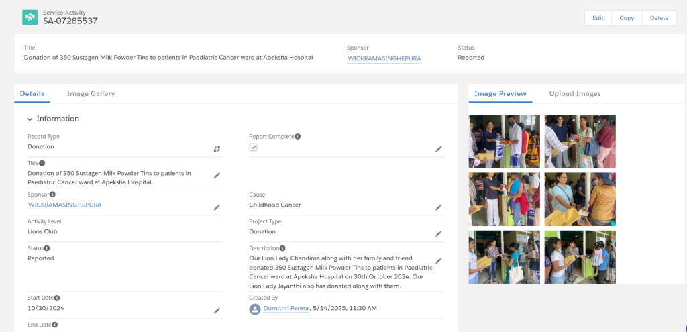Edit the Cause field pencil icon

click(x=439, y=207)
